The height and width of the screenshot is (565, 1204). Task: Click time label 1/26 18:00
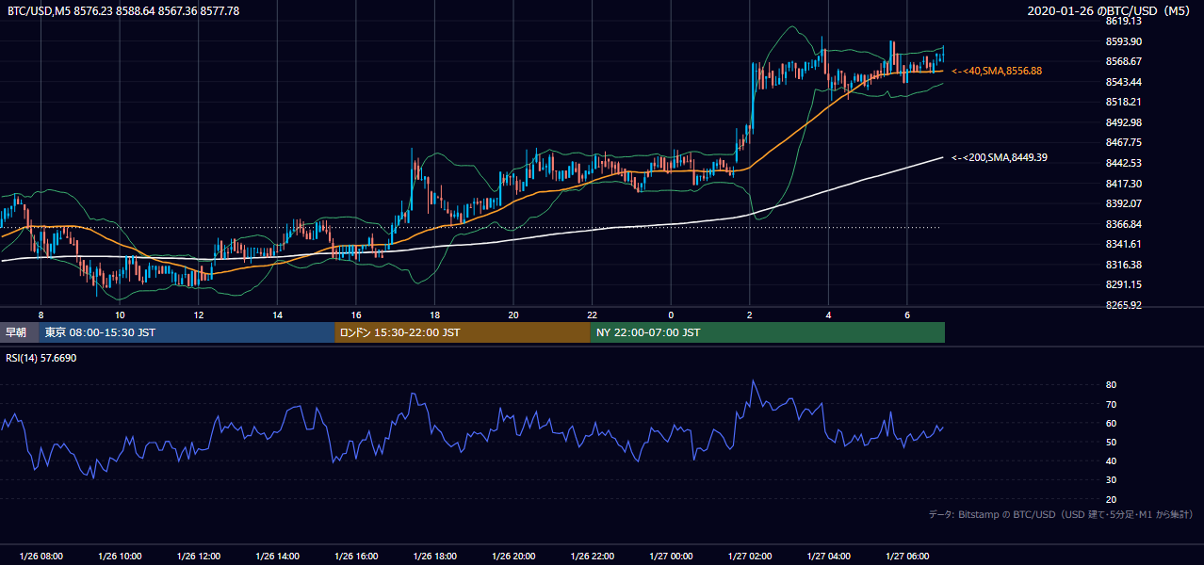[x=435, y=556]
